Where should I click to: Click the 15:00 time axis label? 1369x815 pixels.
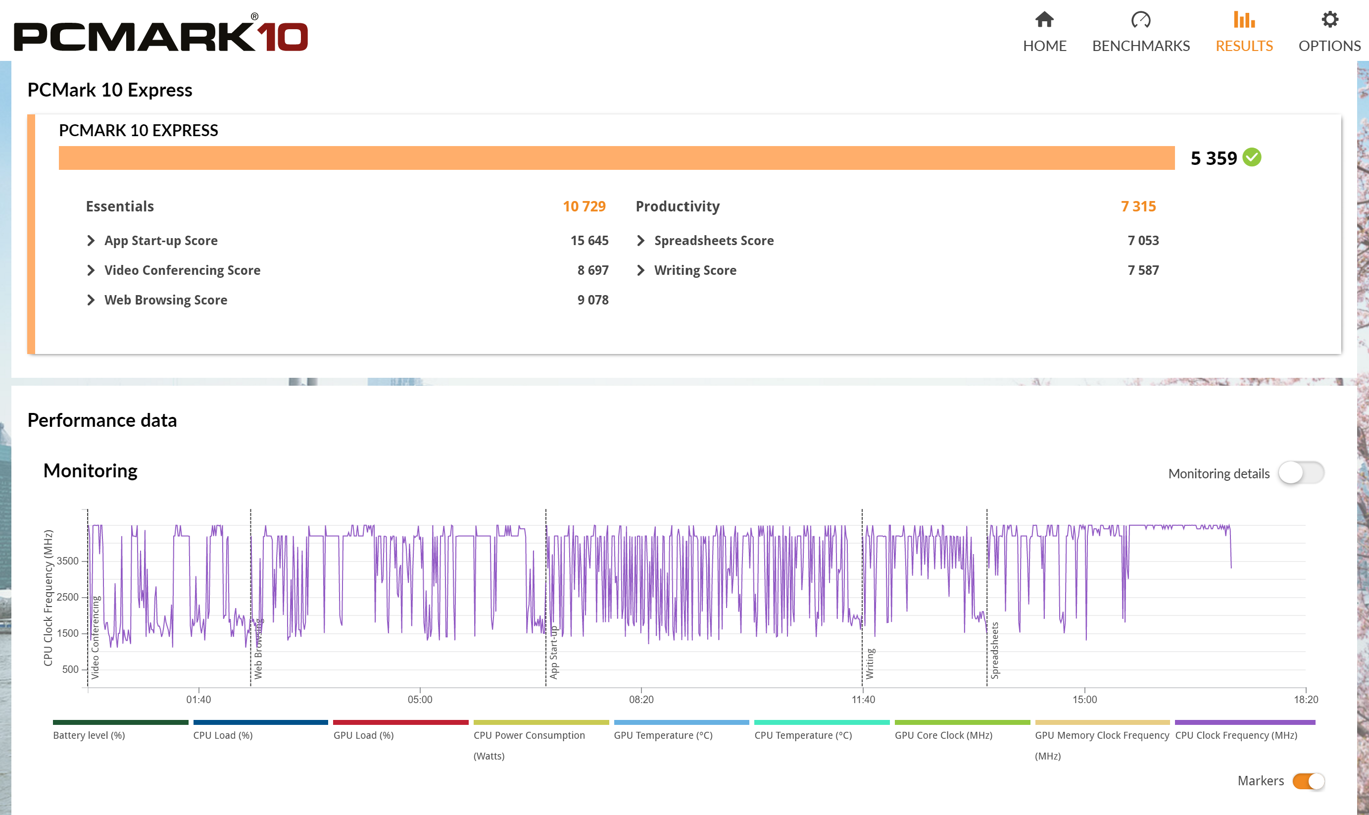pyautogui.click(x=1085, y=700)
